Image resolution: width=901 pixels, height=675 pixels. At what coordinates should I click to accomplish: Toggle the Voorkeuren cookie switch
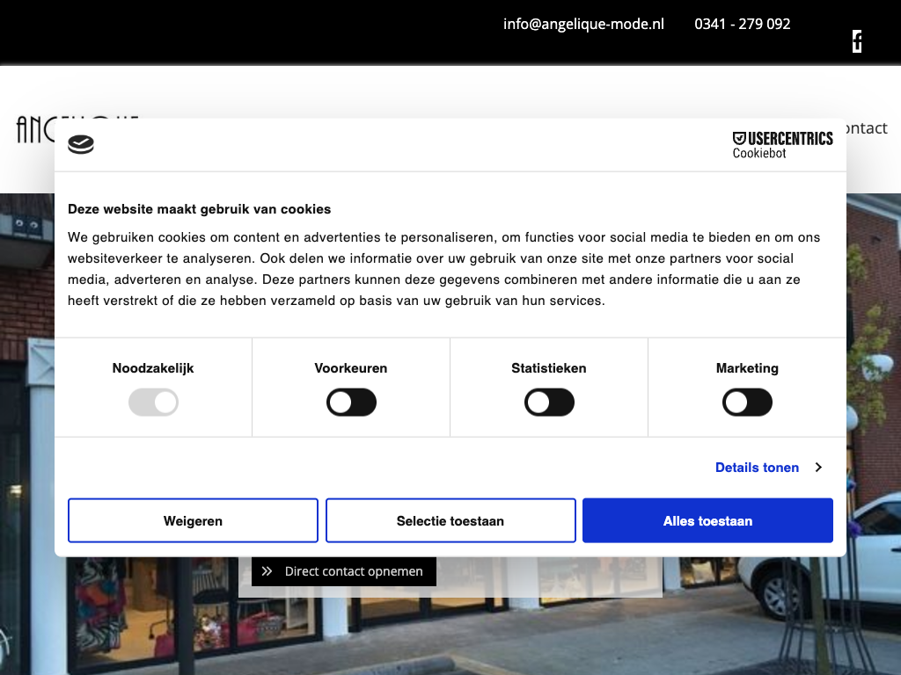[351, 403]
